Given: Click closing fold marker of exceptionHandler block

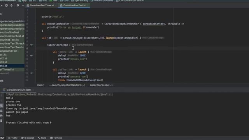Looking at the screenshot, I should point(35,31).
